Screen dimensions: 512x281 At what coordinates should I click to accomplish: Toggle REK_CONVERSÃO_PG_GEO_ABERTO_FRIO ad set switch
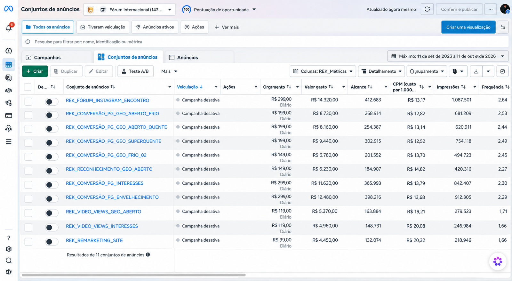pyautogui.click(x=52, y=115)
